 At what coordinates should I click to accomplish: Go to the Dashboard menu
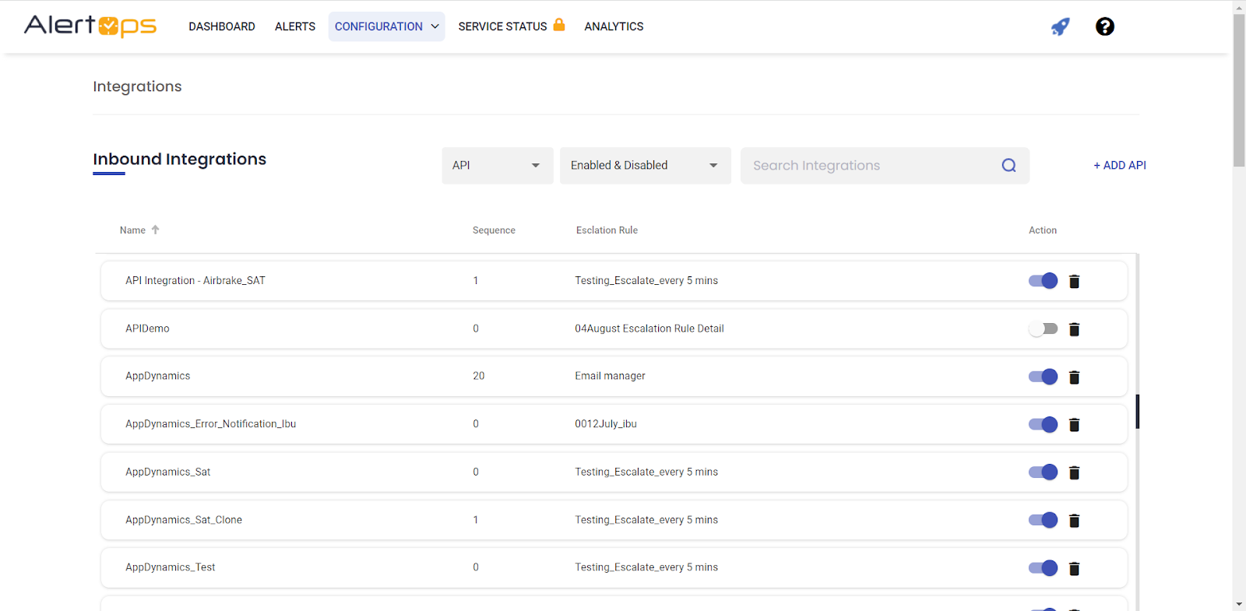click(222, 26)
